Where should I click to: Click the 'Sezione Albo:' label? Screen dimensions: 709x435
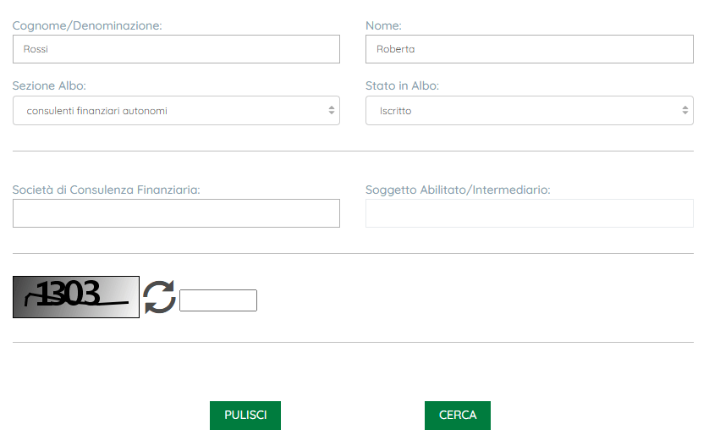point(49,86)
